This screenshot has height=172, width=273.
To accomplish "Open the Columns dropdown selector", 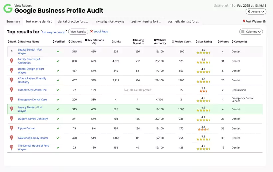I will pos(251,32).
